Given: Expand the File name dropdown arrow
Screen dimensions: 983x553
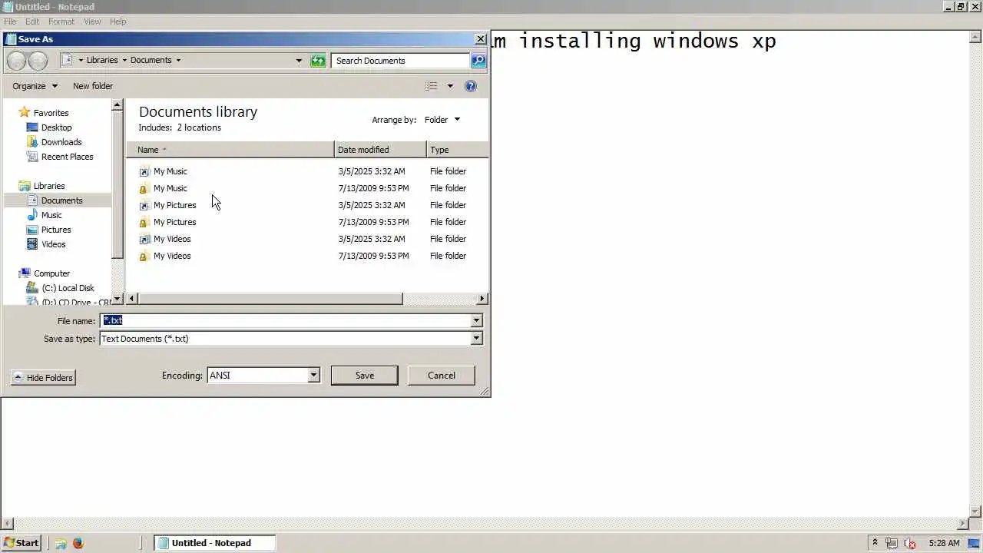Looking at the screenshot, I should pos(476,321).
